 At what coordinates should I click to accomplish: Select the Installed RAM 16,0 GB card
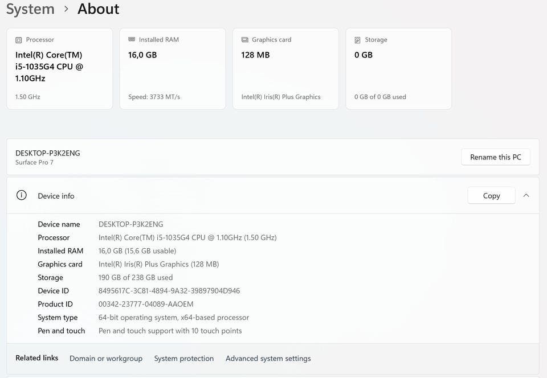(x=173, y=69)
